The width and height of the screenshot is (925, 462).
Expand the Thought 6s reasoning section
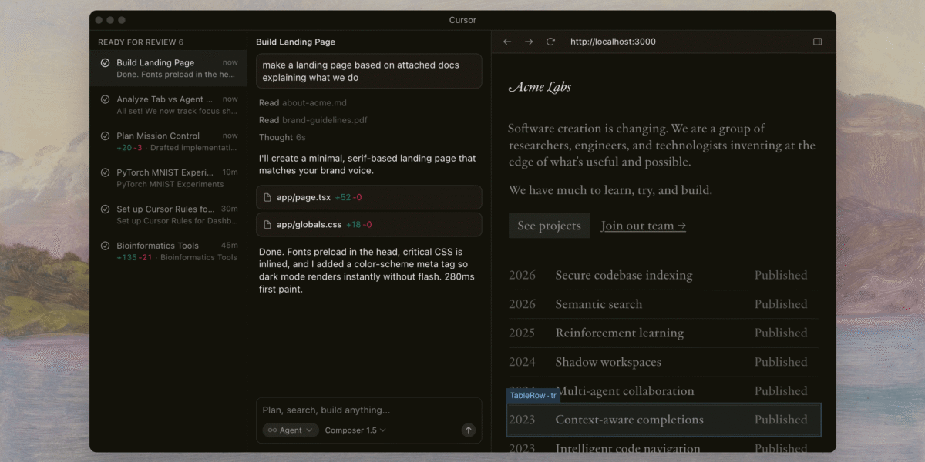(282, 137)
